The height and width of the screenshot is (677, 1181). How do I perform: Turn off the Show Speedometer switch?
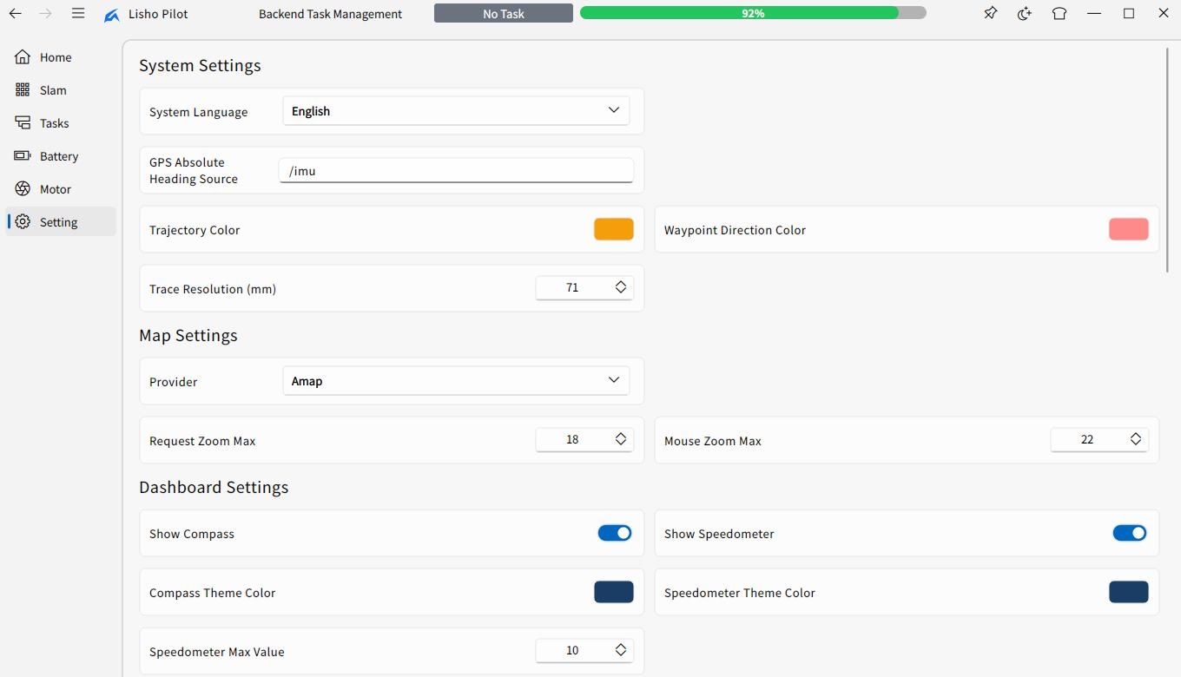coord(1129,533)
